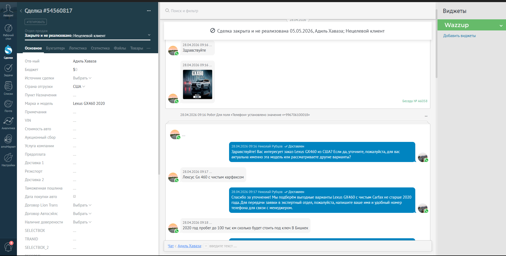The height and width of the screenshot is (256, 506).
Task: Expand the collapsed ellipsis in chat
Action: tap(184, 136)
